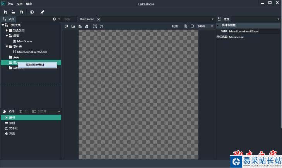Image resolution: width=282 pixels, height=168 pixels.
Task: Click third alignment icon in scene toolbar
Action: [80, 26]
